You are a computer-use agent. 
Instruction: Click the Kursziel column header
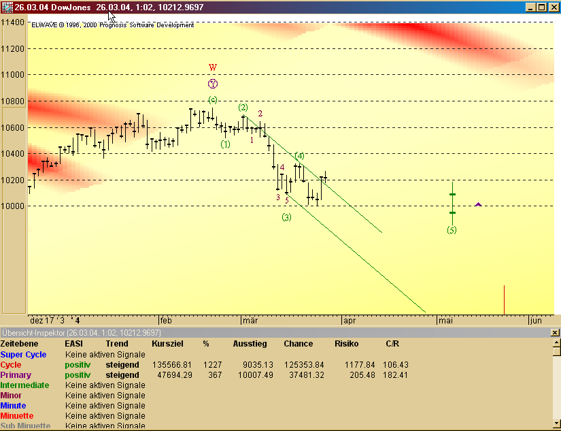(167, 344)
